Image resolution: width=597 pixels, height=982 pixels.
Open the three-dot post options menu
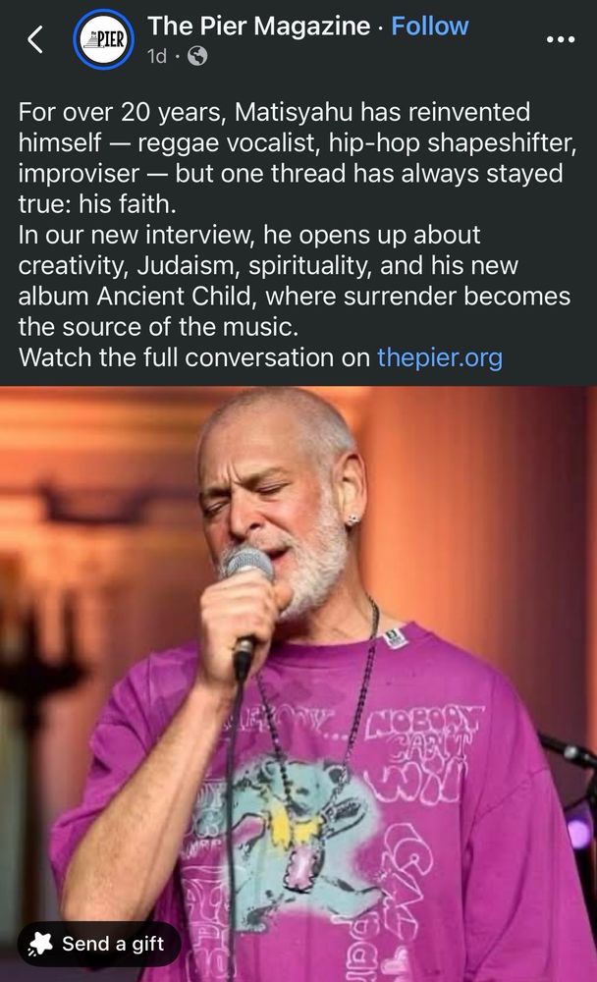(560, 39)
